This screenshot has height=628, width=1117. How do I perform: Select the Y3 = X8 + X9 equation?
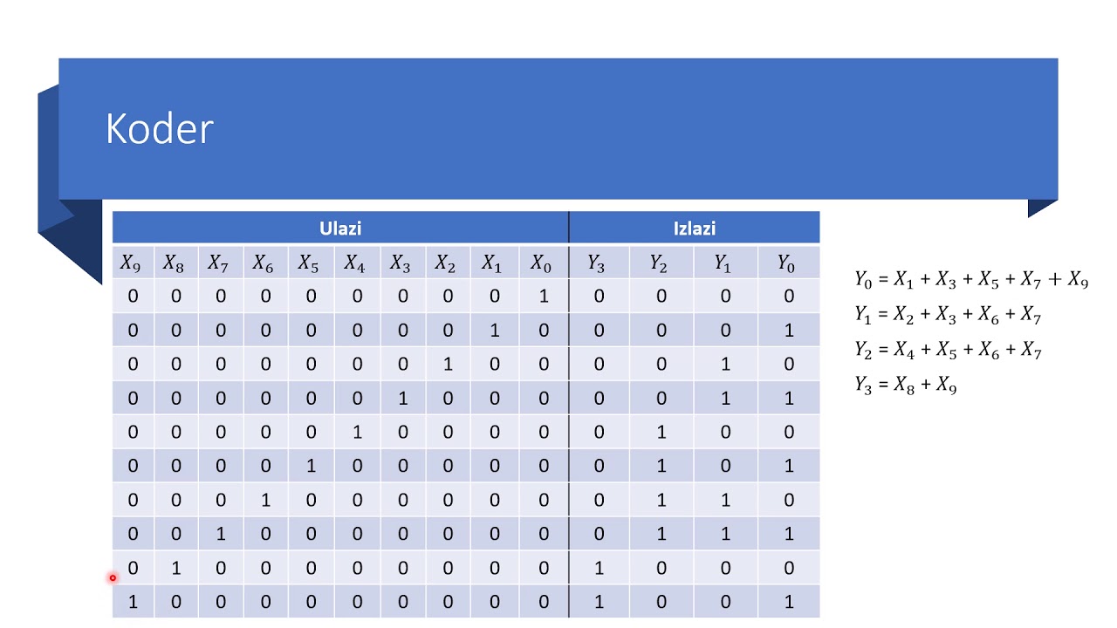[x=906, y=385]
